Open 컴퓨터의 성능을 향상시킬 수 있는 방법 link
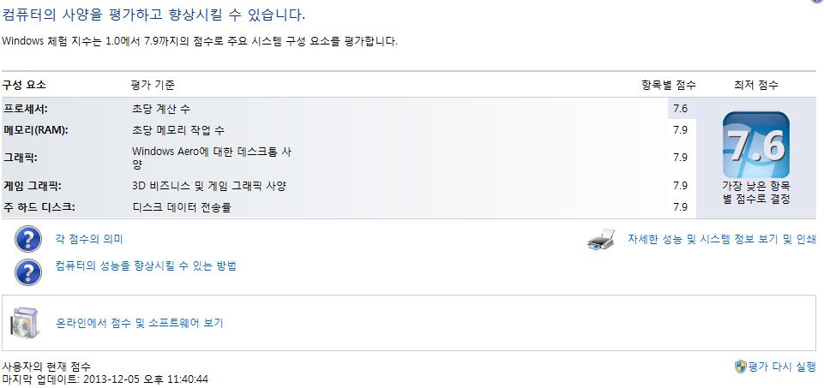 [x=146, y=266]
